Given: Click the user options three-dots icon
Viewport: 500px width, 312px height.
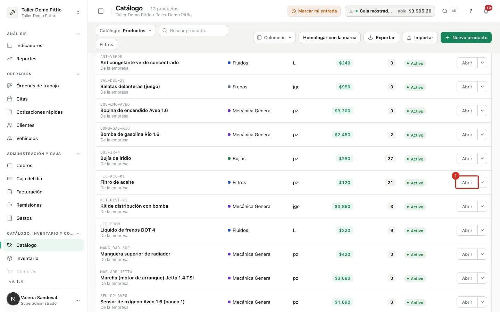Looking at the screenshot, I should pos(77,300).
